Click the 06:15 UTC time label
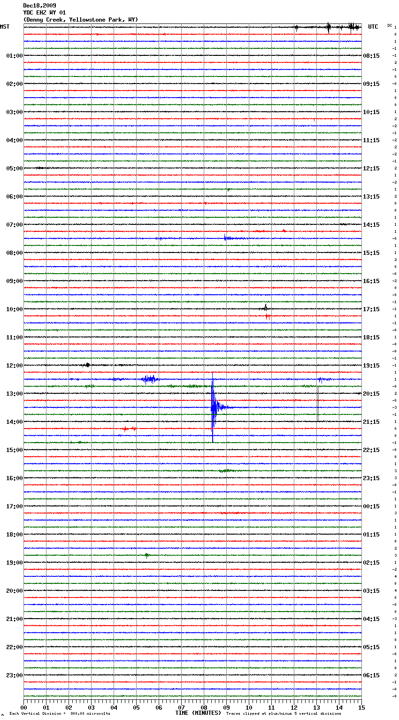Viewport: 399px width, 720px height. [371, 675]
